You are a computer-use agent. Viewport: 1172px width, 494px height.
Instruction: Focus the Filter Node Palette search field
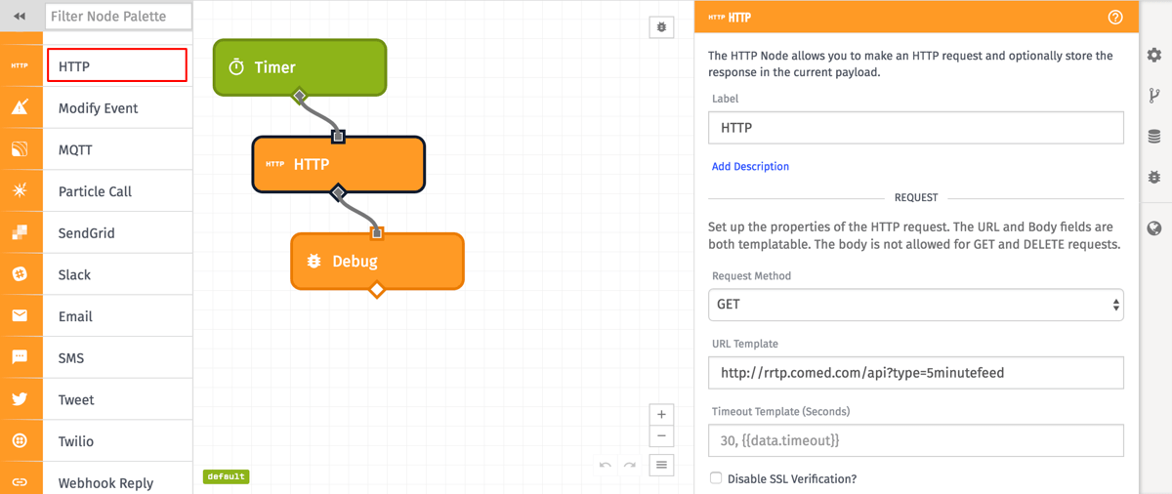tap(118, 17)
